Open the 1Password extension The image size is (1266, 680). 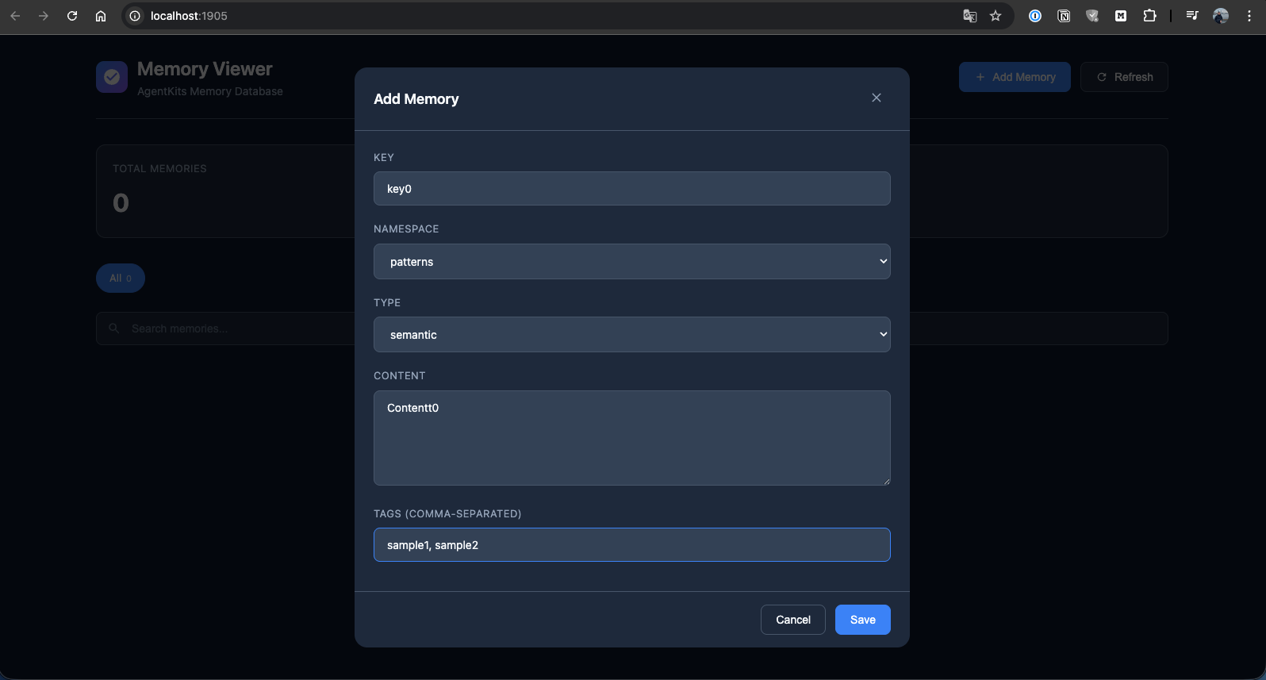1035,16
